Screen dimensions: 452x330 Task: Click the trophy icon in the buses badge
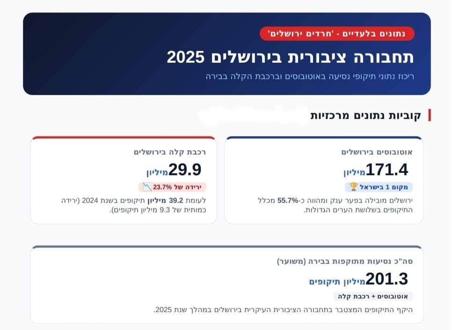pos(353,187)
